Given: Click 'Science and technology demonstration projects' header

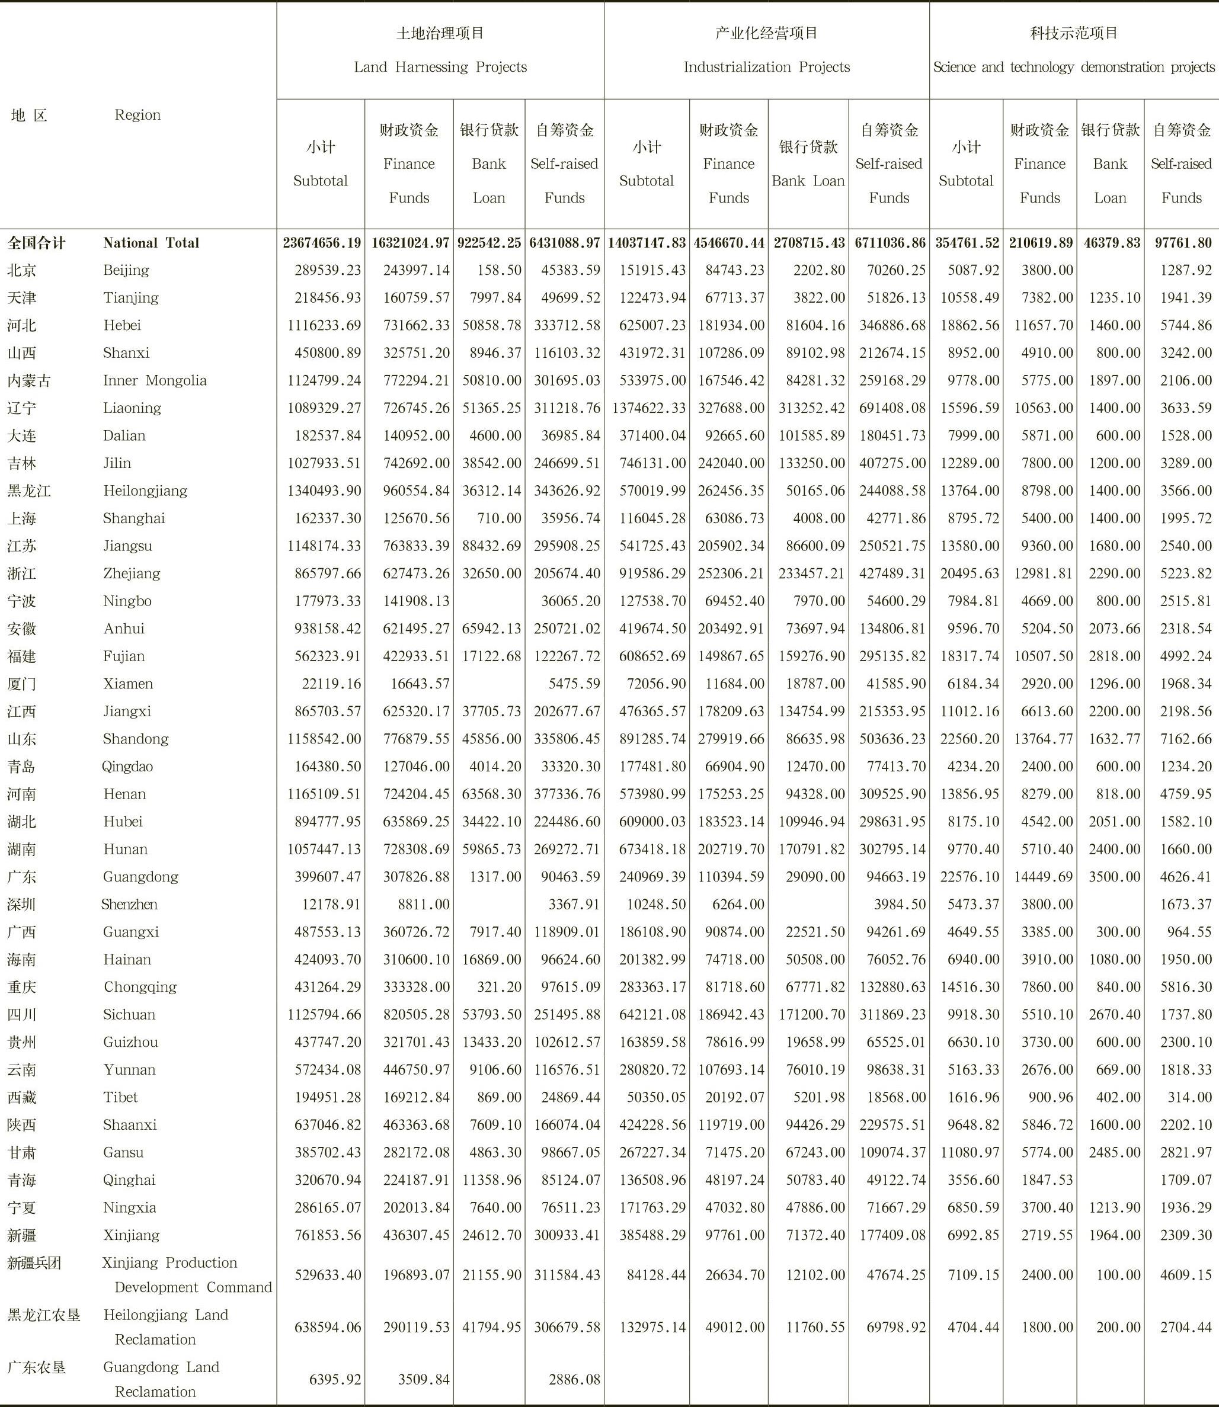Looking at the screenshot, I should tap(1073, 68).
